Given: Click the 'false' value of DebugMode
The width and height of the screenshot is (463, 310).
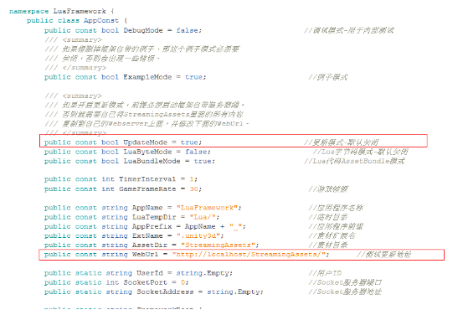Looking at the screenshot, I should tap(188, 30).
